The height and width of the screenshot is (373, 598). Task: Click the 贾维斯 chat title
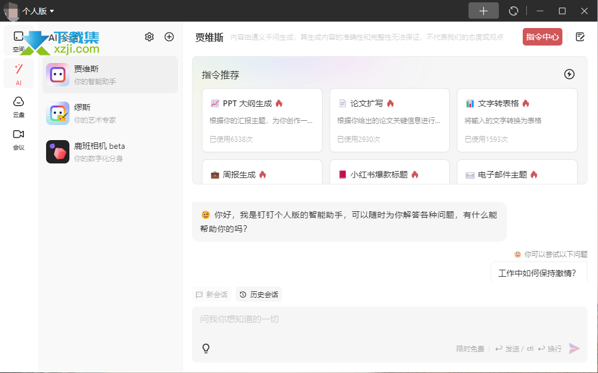click(209, 37)
